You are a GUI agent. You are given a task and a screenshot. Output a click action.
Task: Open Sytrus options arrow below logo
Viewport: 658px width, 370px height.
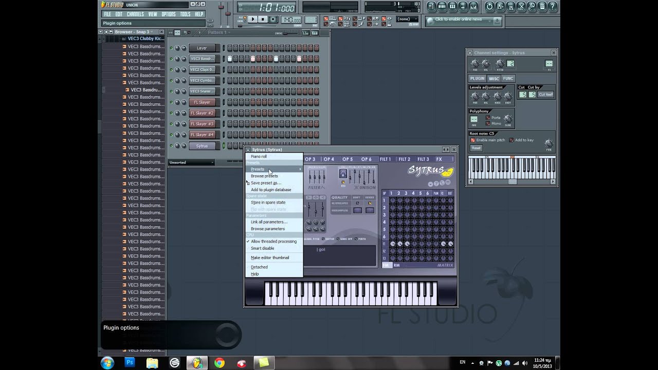[x=430, y=184]
